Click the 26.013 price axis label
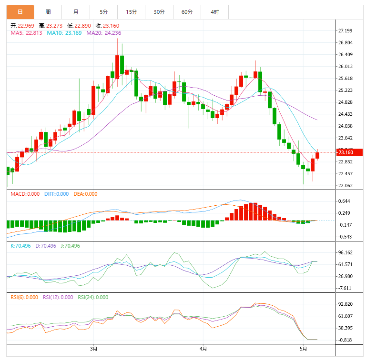366x361 pixels. pyautogui.click(x=345, y=67)
